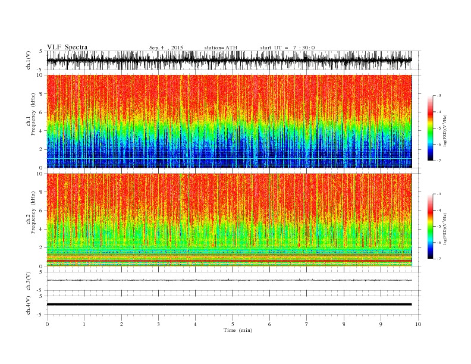Click the "10" kHz tick on ch.1 spectrogram

pos(39,75)
